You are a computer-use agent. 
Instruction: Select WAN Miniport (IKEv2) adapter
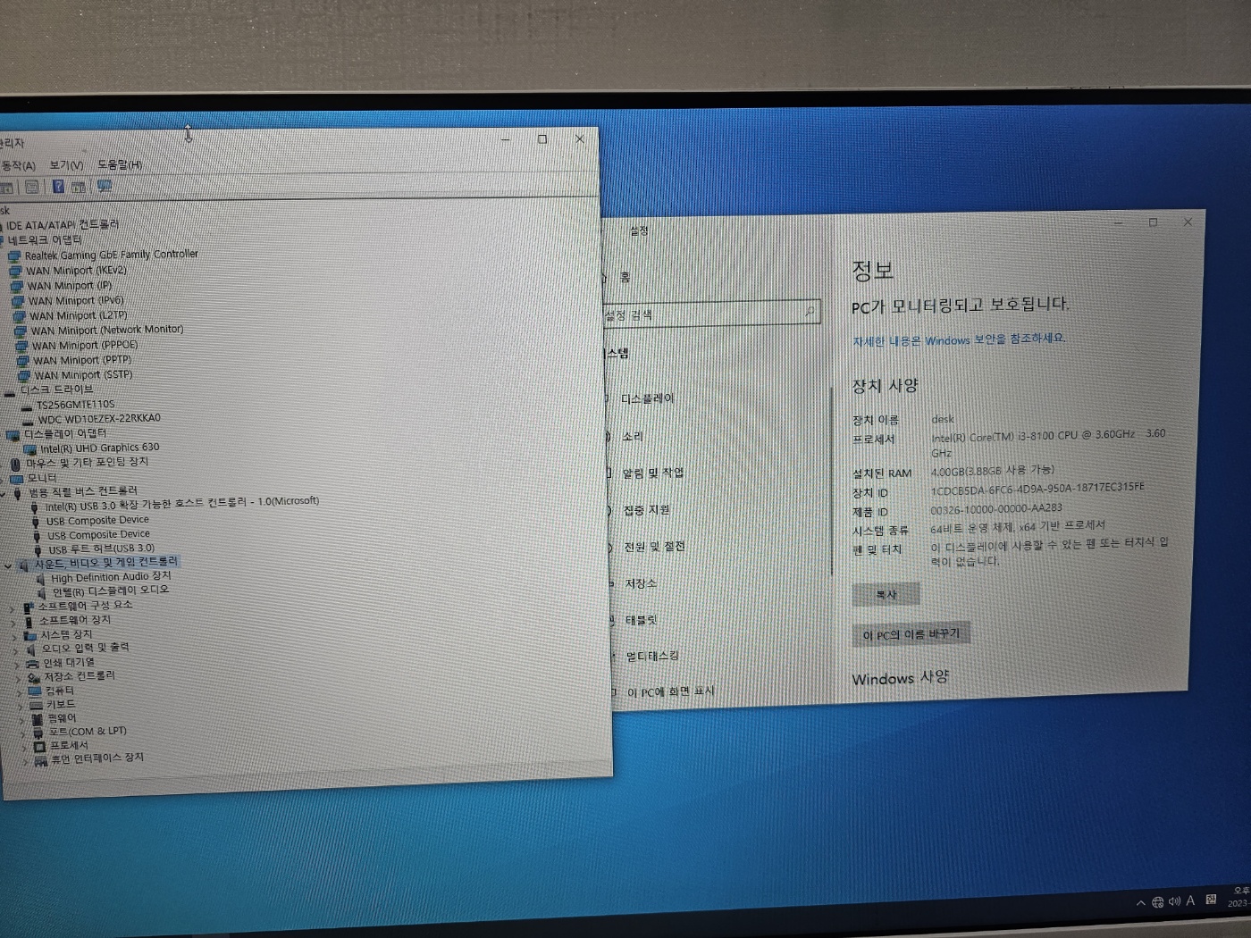[x=76, y=271]
